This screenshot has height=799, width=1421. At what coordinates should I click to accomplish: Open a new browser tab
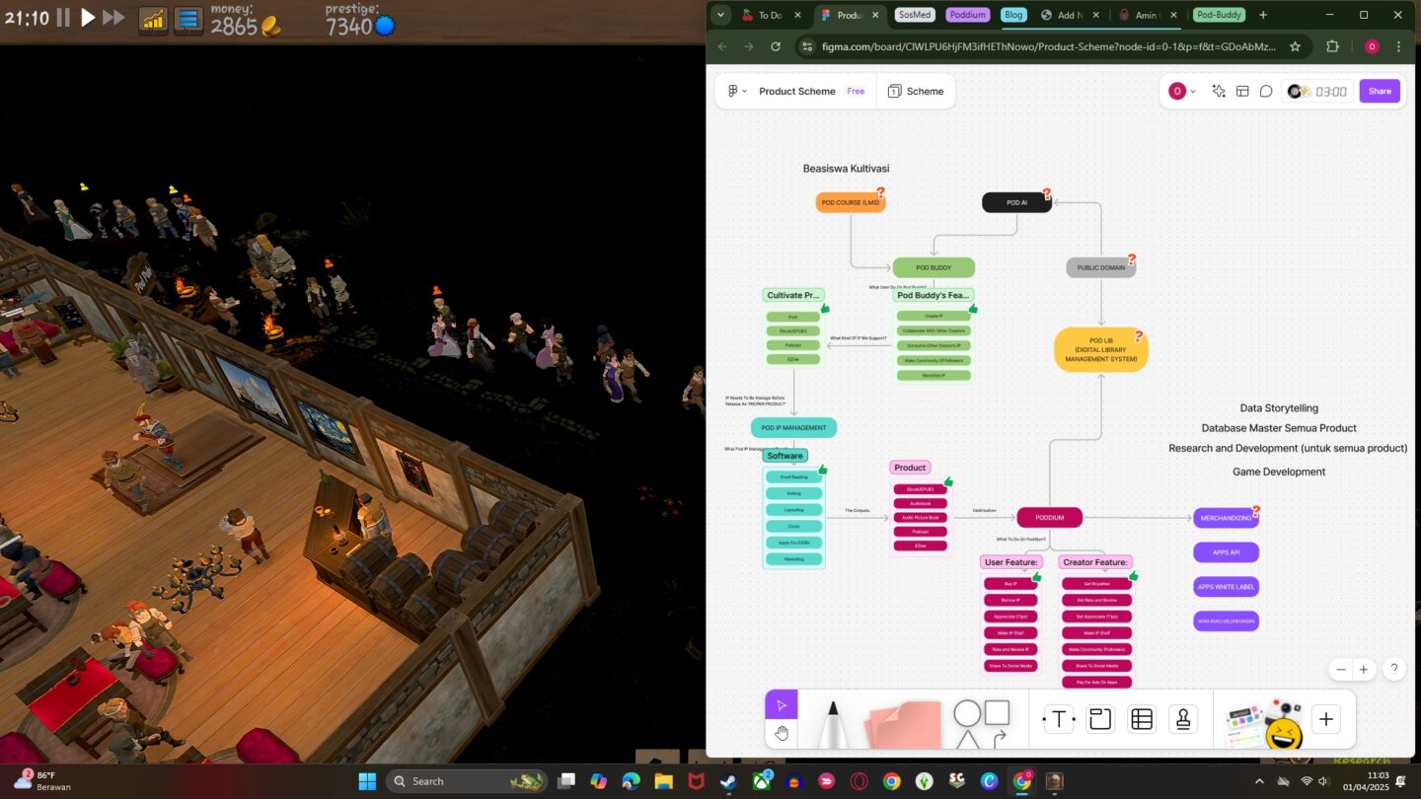[x=1263, y=15]
